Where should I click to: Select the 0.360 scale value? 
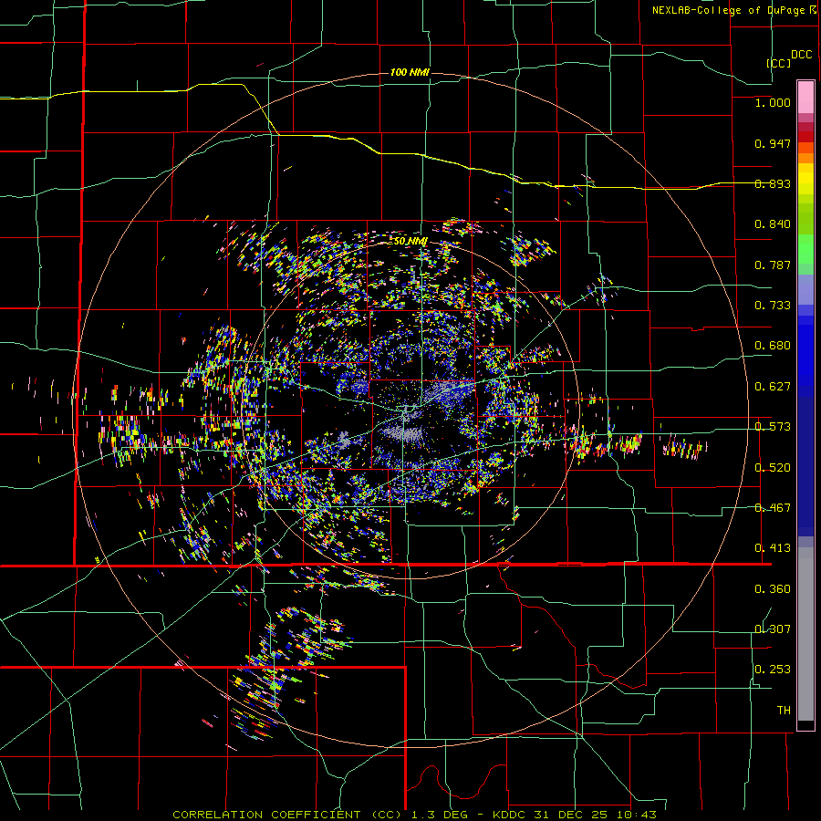pyautogui.click(x=773, y=589)
